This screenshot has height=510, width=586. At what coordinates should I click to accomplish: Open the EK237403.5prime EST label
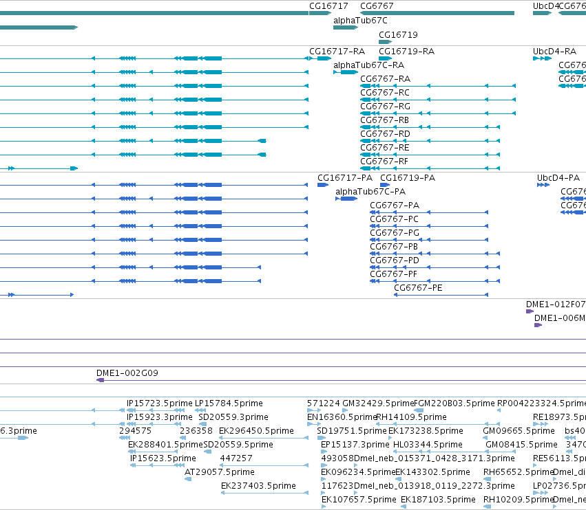258,486
